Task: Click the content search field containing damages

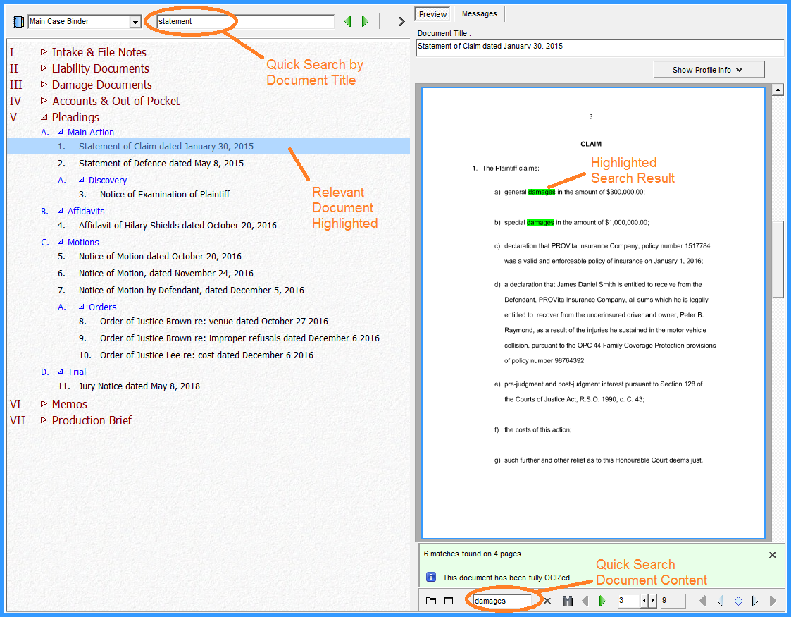Action: (x=502, y=601)
